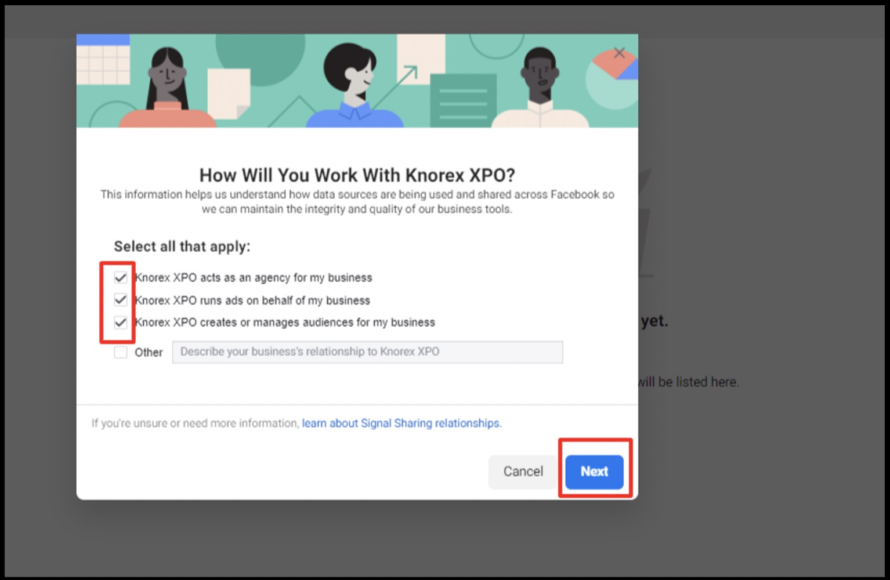Viewport: 890px width, 580px height.
Task: Close the Knorex XPO dialog with X
Action: pos(619,53)
